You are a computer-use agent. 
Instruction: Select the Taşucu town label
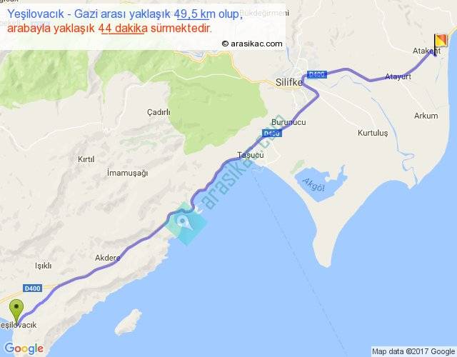coord(251,155)
